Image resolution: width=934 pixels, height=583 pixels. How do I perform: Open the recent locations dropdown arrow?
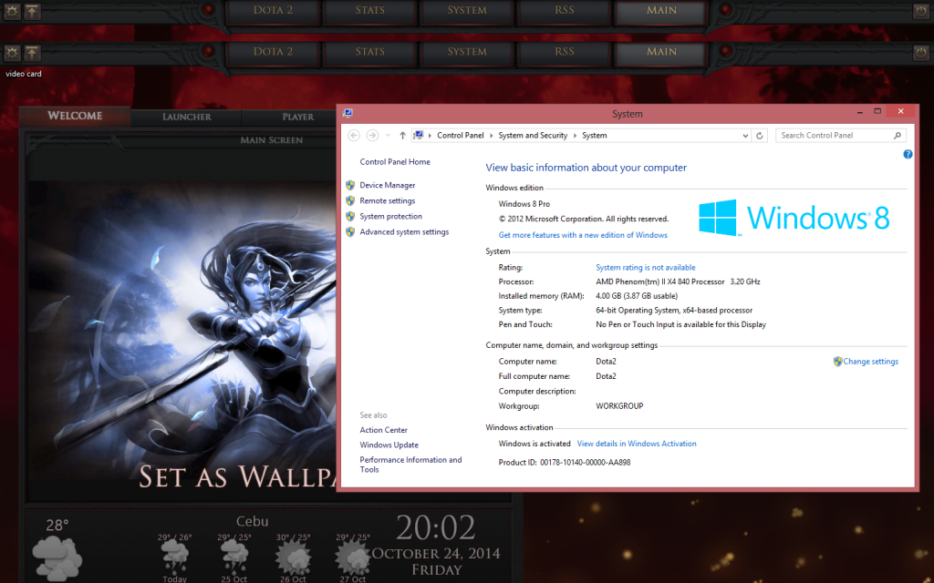(388, 136)
